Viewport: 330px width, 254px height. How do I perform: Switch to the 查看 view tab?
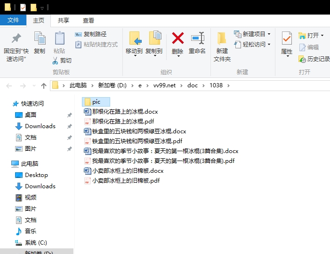pos(89,20)
